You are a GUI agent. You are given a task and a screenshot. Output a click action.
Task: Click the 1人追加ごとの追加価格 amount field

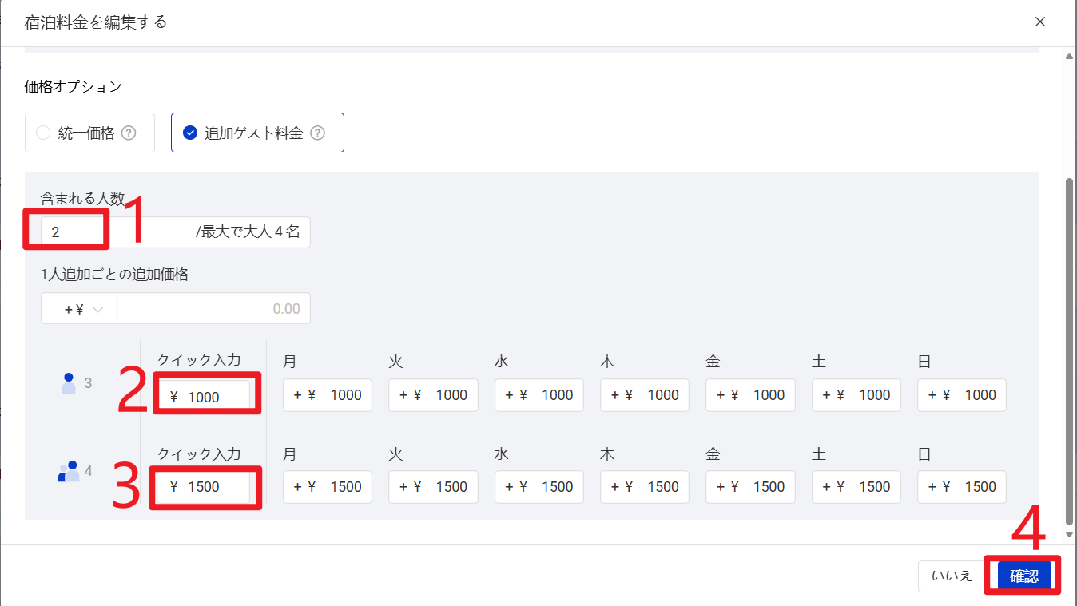click(213, 309)
